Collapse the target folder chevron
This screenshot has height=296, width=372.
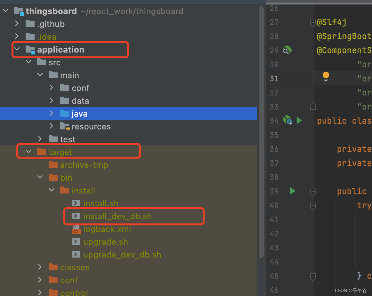tap(28, 152)
